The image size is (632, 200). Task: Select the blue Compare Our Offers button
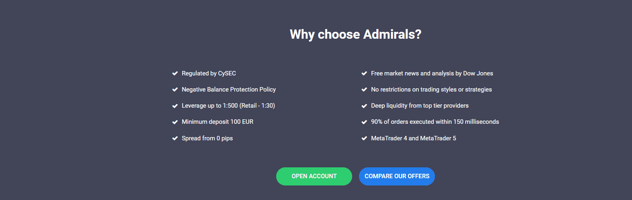coord(397,176)
